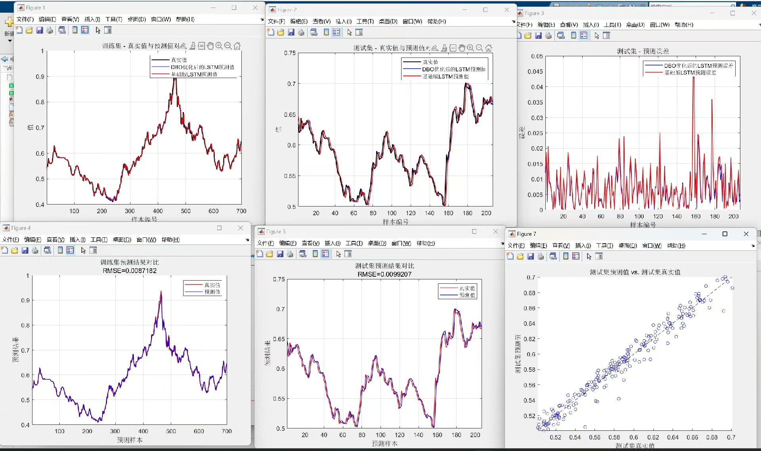Image resolution: width=761 pixels, height=451 pixels.
Task: Restore the view with Figure 2's home icon
Action: click(489, 48)
